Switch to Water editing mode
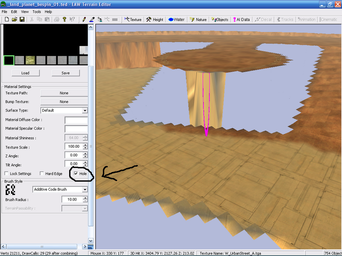This screenshot has height=256, width=342. point(177,19)
